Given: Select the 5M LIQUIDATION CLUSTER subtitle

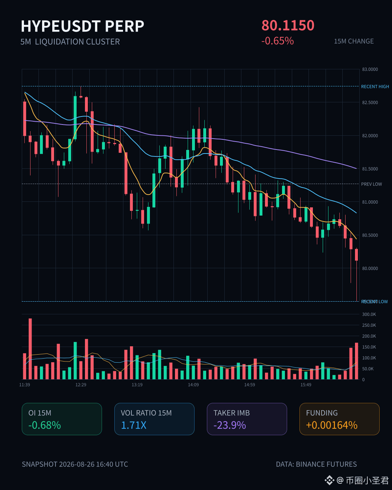Looking at the screenshot, I should (70, 42).
